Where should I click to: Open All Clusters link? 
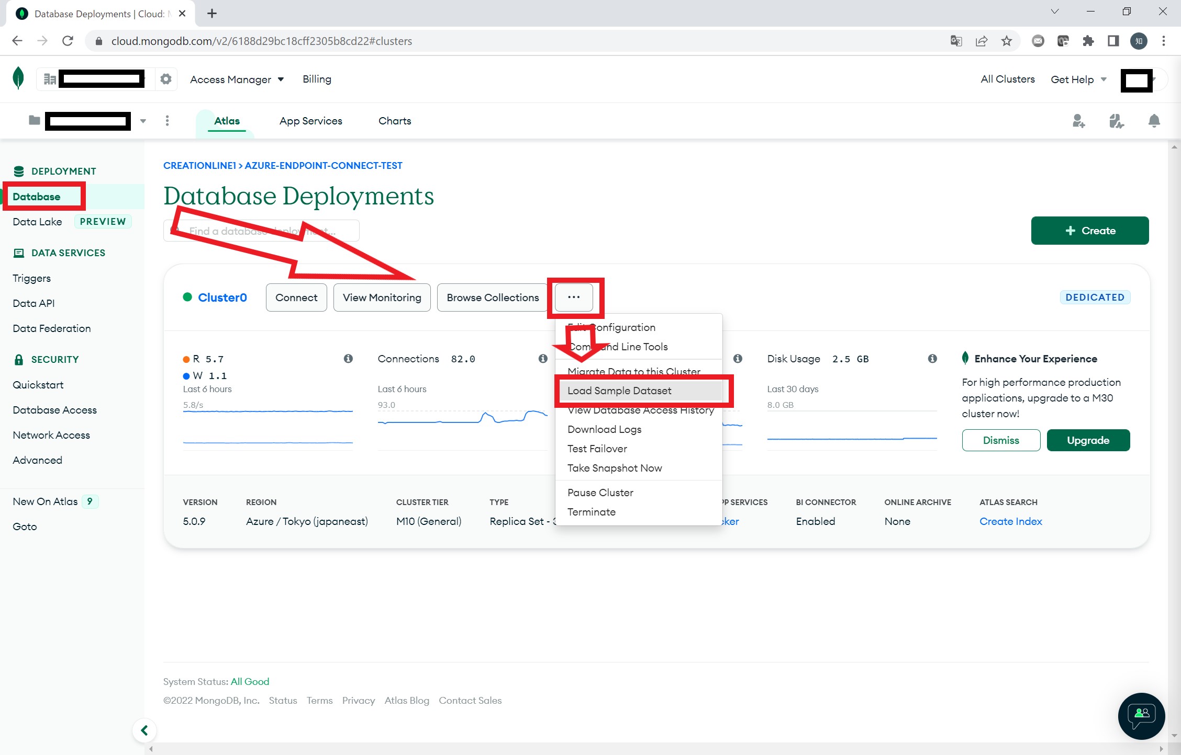click(x=1008, y=79)
